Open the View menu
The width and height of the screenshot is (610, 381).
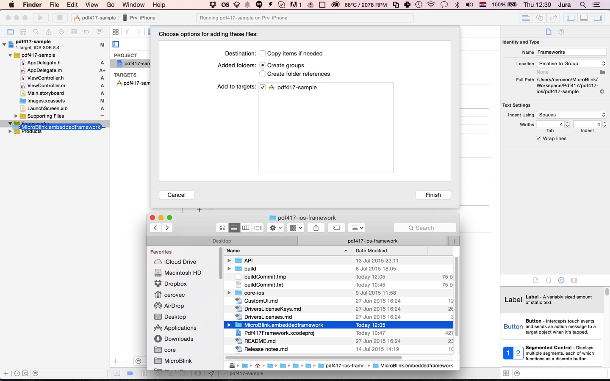(92, 5)
